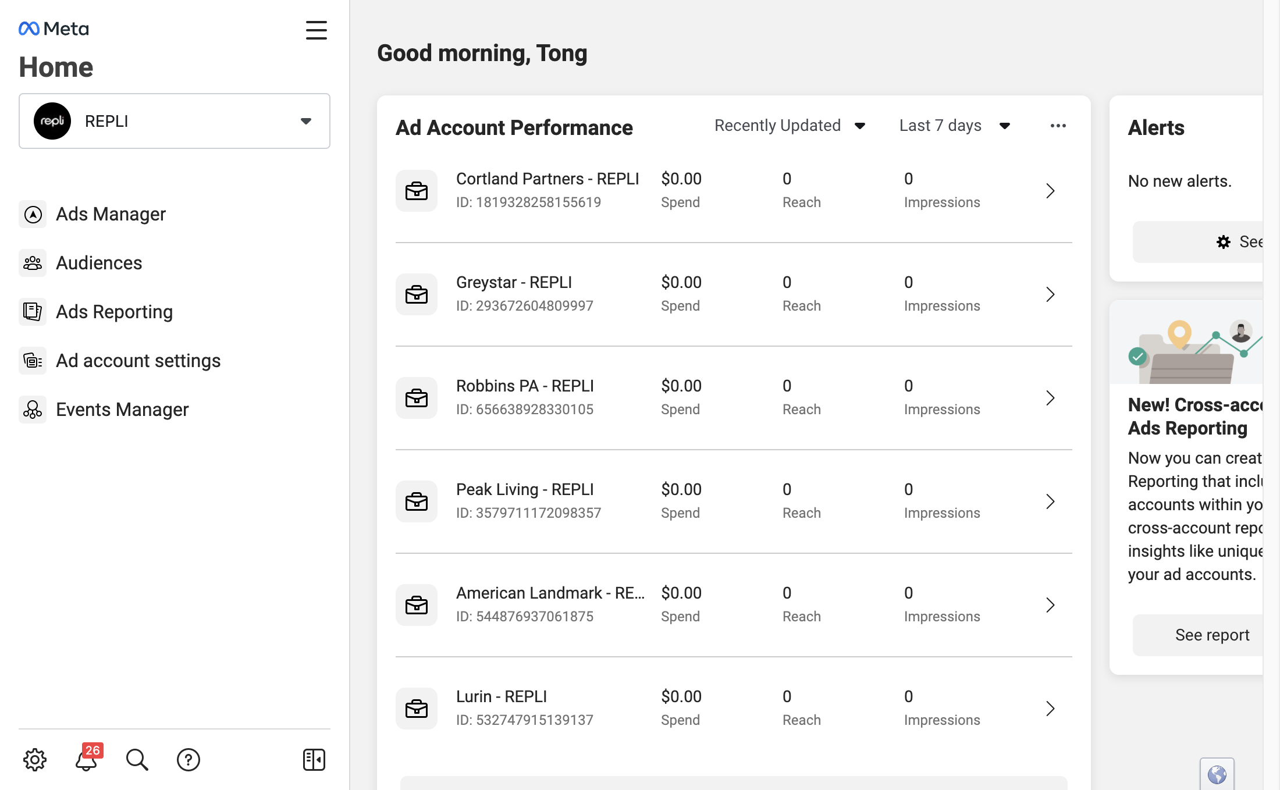Click the Meta logo
Viewport: 1280px width, 790px height.
(x=54, y=29)
